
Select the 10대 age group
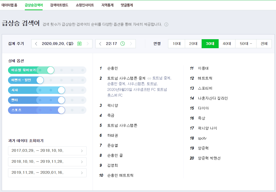click(x=177, y=43)
